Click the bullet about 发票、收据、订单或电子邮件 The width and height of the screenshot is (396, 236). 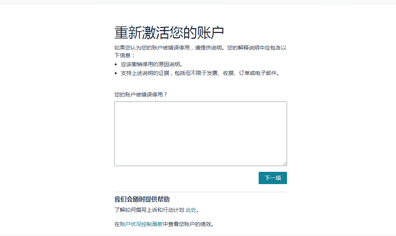(201, 73)
